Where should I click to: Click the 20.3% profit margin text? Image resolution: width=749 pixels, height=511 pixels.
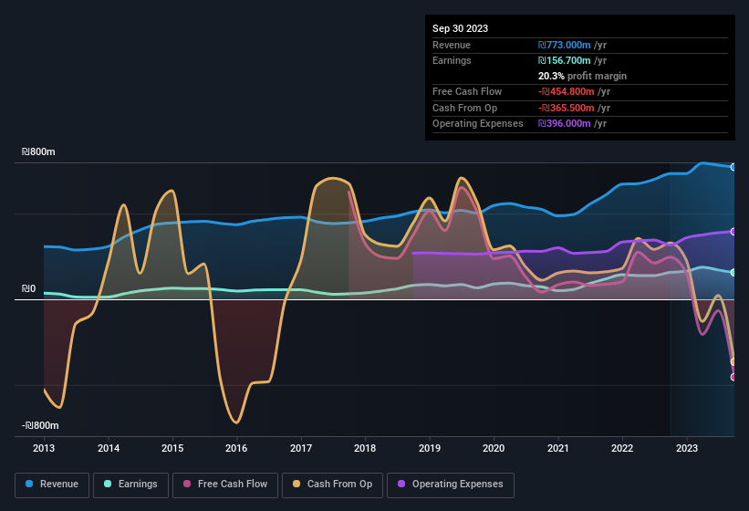click(x=582, y=76)
